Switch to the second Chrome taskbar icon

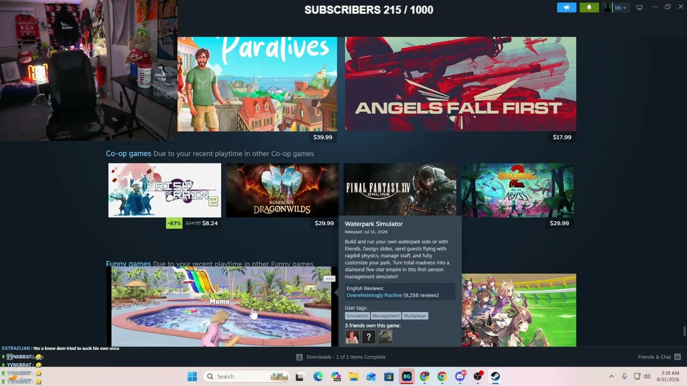click(x=442, y=376)
